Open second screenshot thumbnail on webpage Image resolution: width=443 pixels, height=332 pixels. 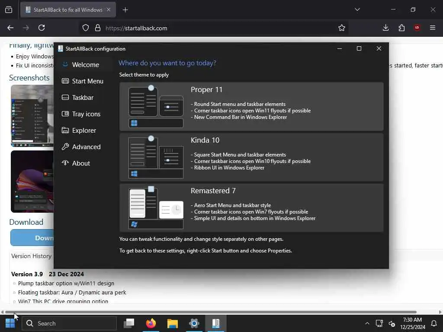pyautogui.click(x=32, y=181)
